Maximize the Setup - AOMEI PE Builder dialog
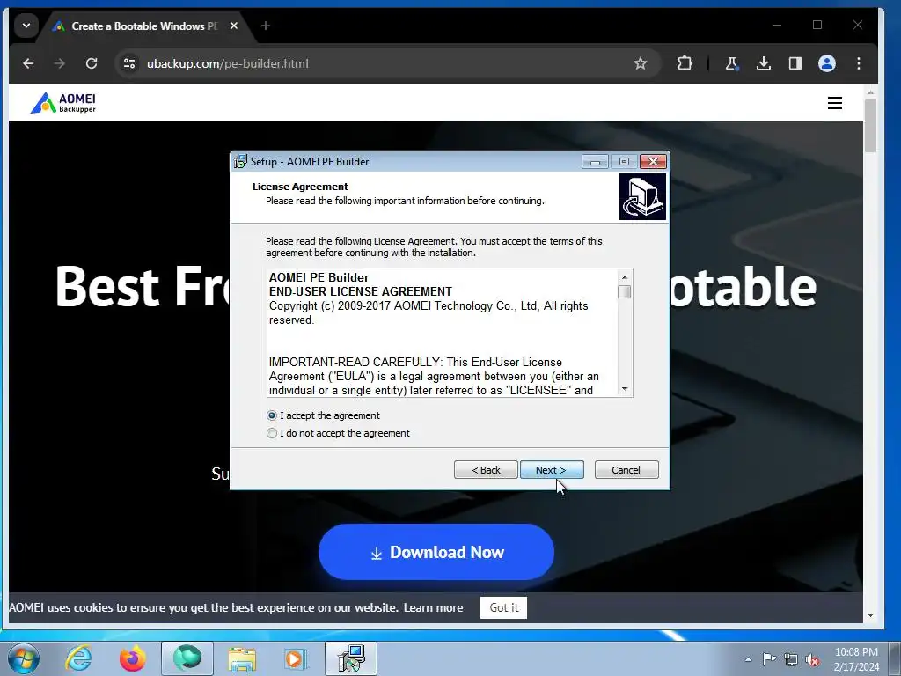The width and height of the screenshot is (901, 676). click(624, 162)
